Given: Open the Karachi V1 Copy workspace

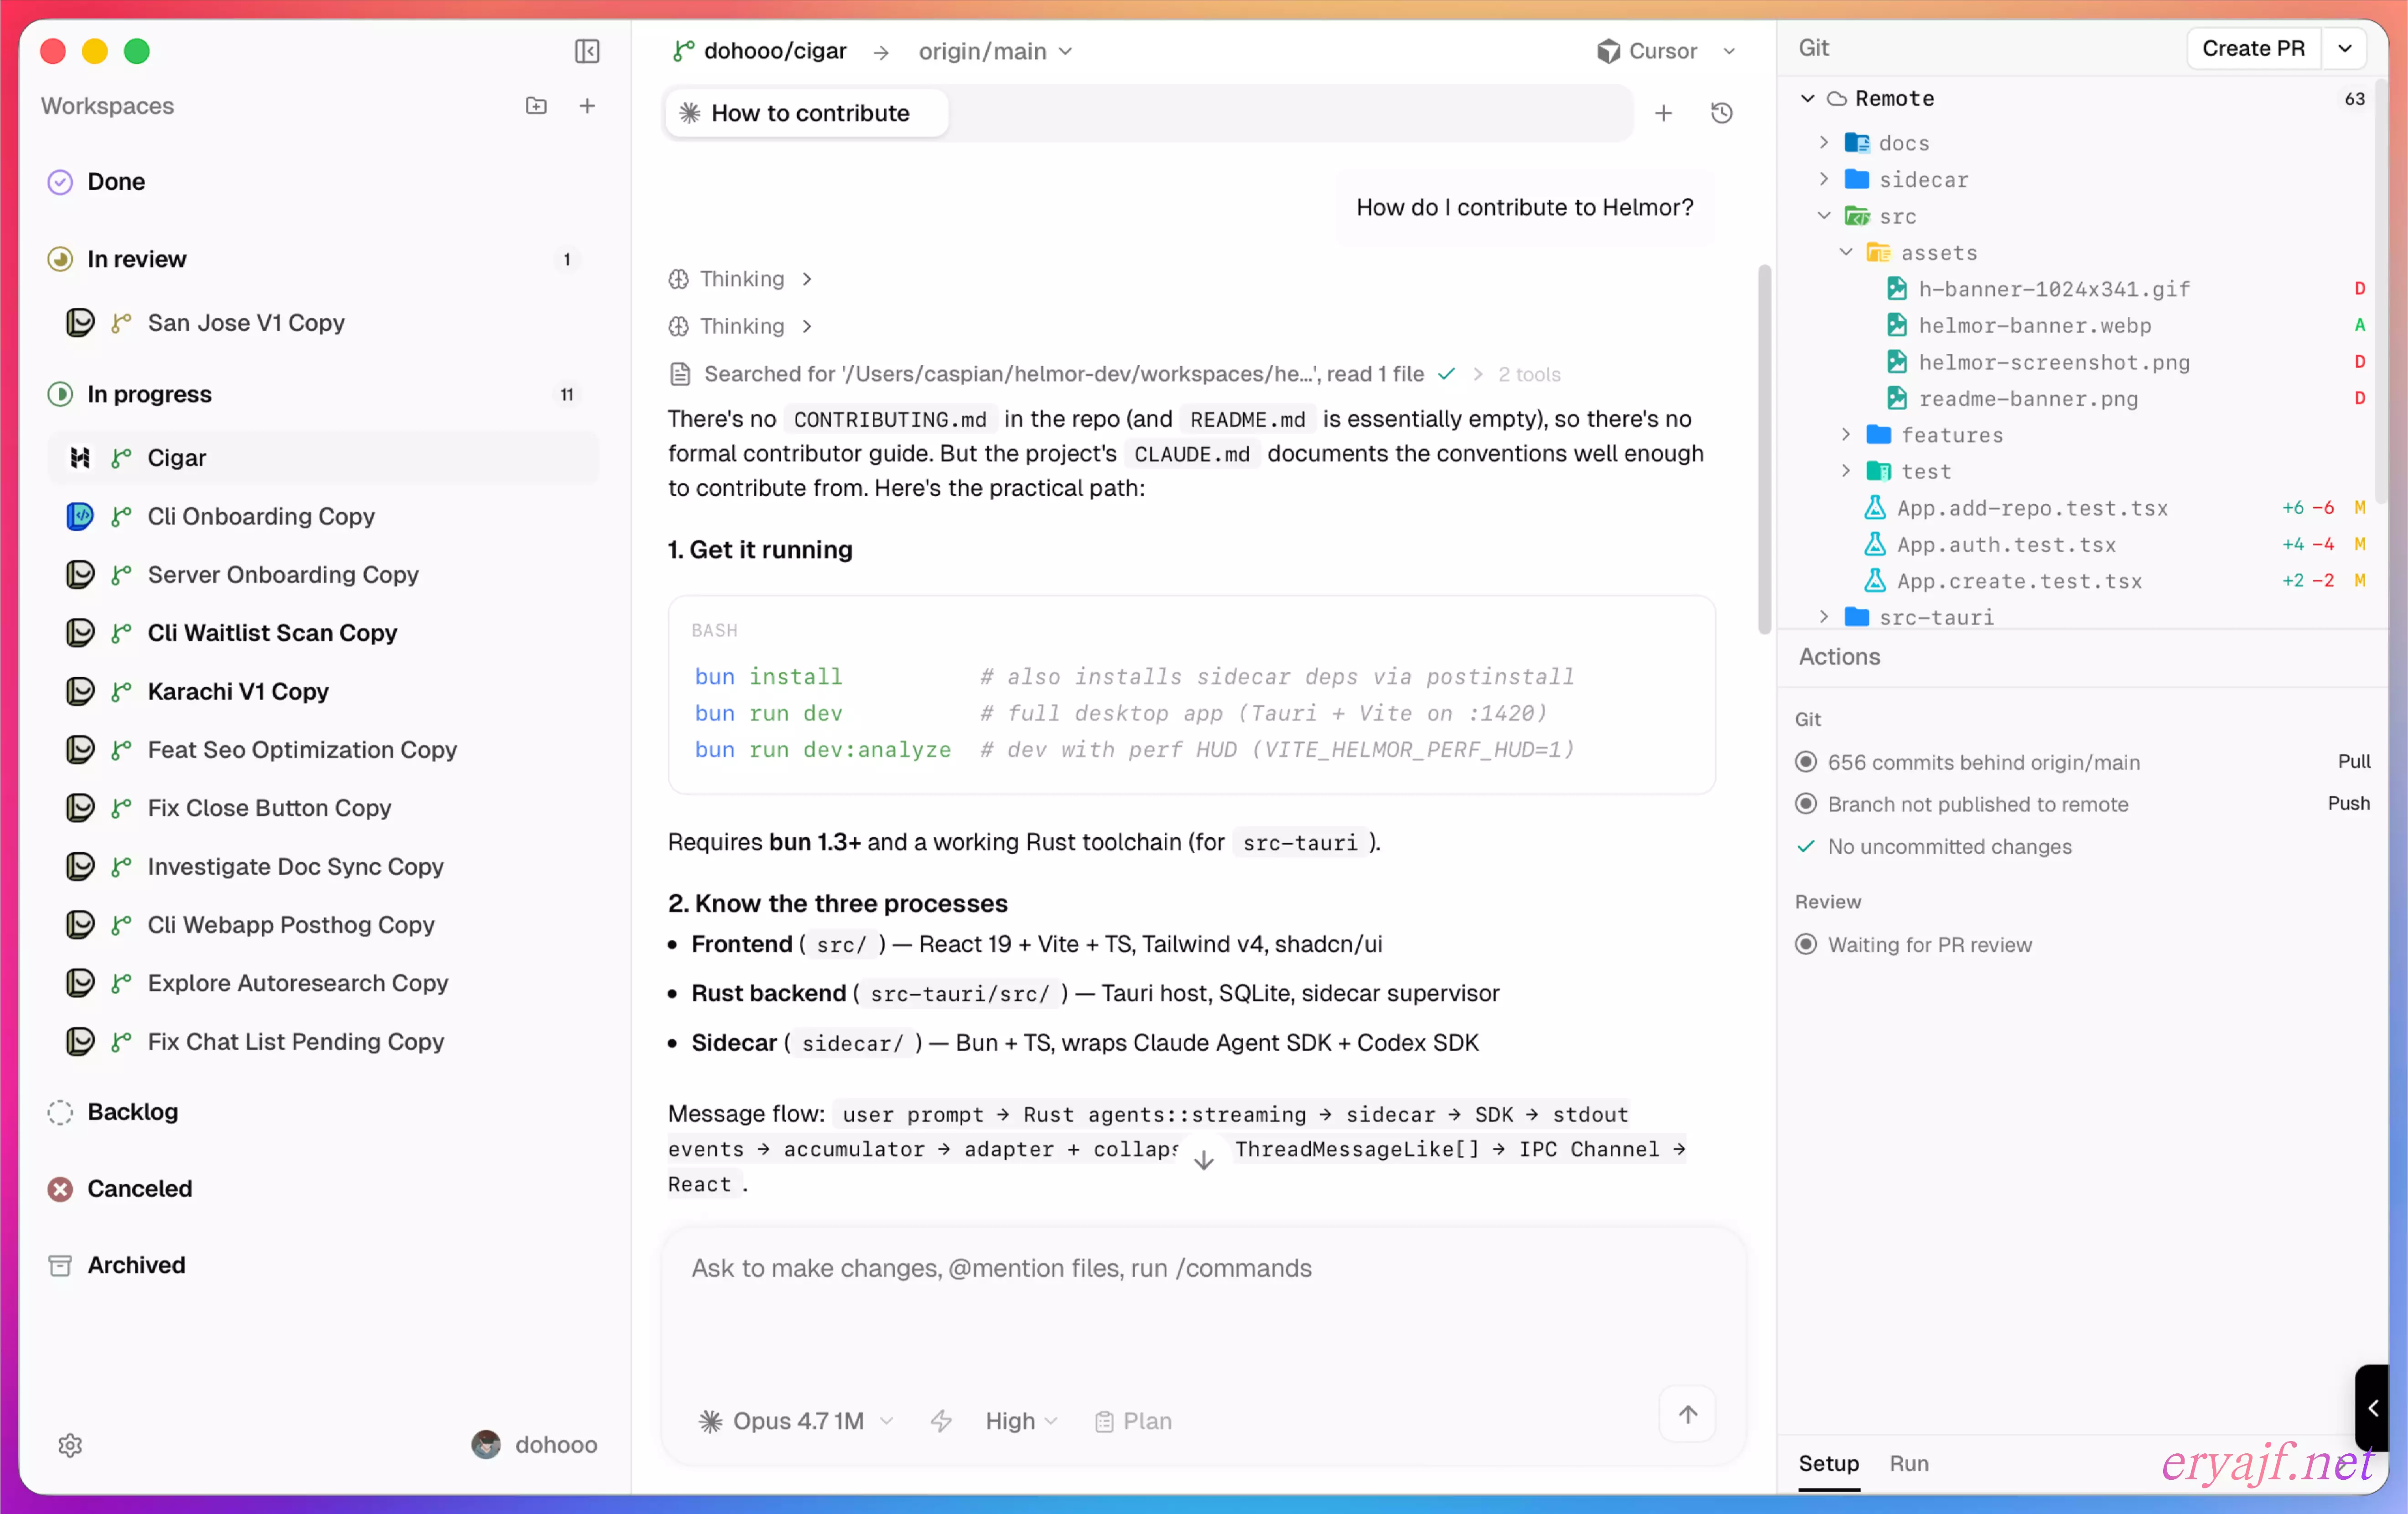Looking at the screenshot, I should tap(324, 691).
